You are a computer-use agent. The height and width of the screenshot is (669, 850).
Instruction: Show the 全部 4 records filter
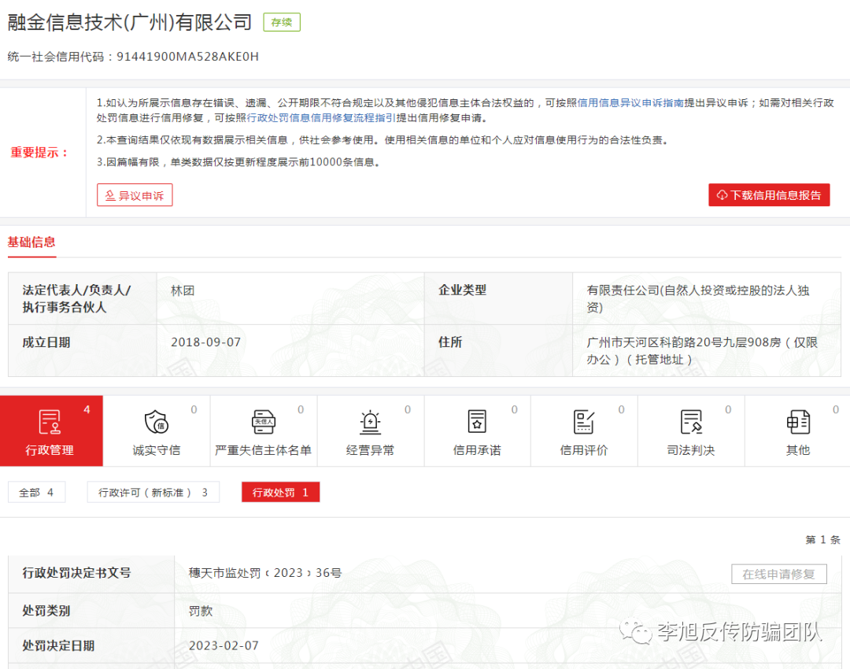(x=36, y=492)
